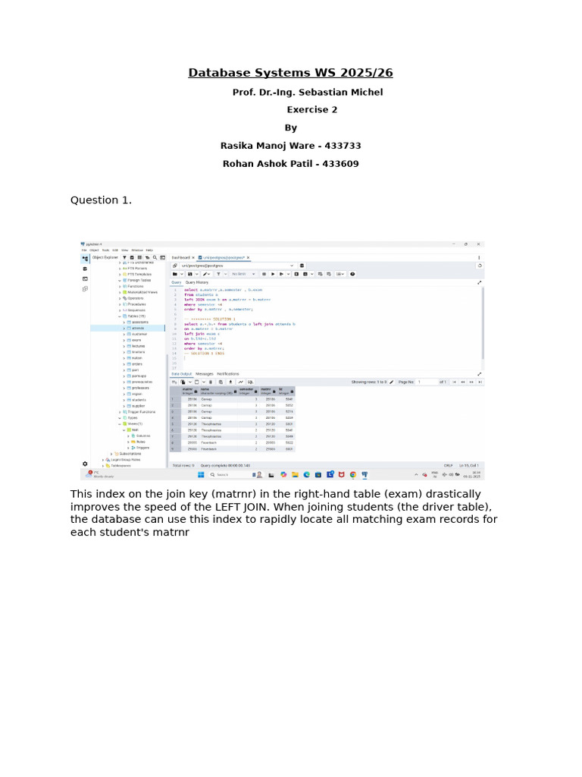Open the Object menu in pgAdmin
582x777 pixels.
(93, 250)
